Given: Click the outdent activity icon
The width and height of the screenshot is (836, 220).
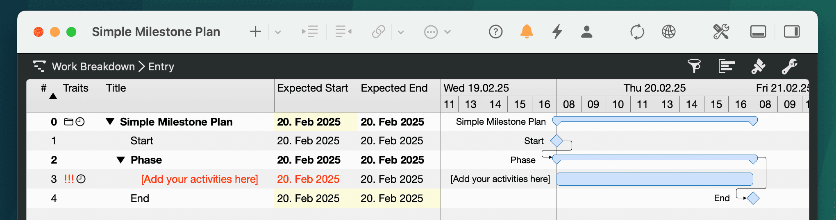Looking at the screenshot, I should pos(343,31).
